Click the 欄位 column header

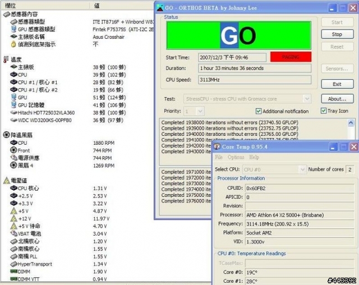click(x=45, y=6)
